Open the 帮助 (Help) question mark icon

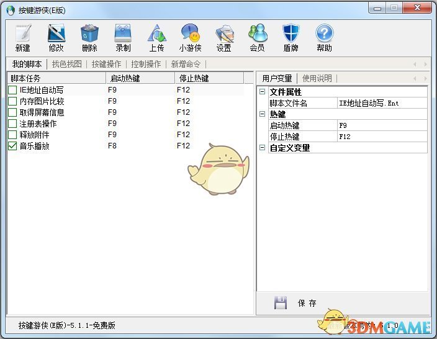click(325, 38)
